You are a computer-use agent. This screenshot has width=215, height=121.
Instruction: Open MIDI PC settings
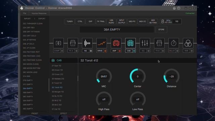(132, 22)
